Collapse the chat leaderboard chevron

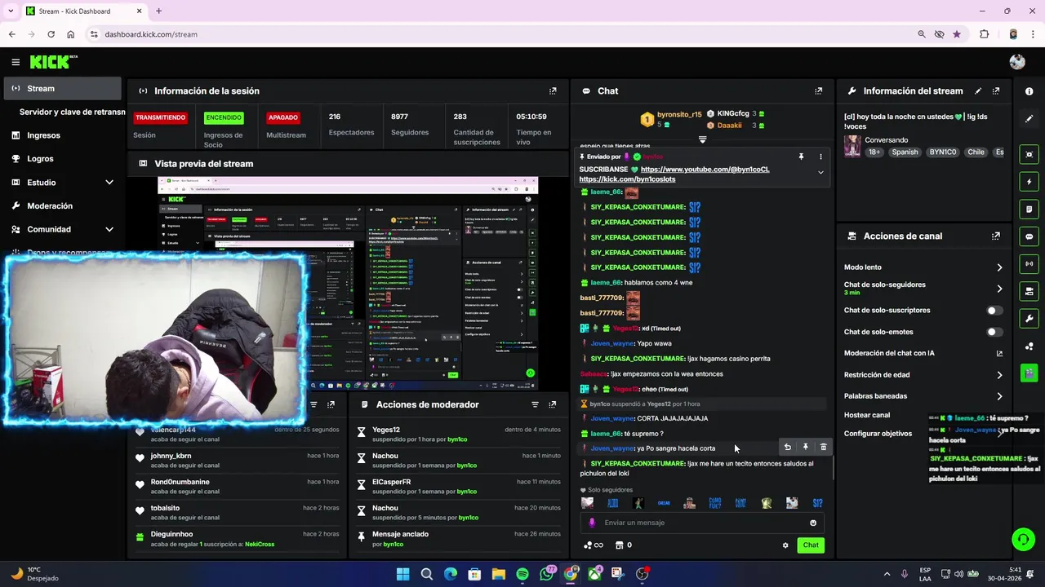pyautogui.click(x=702, y=140)
